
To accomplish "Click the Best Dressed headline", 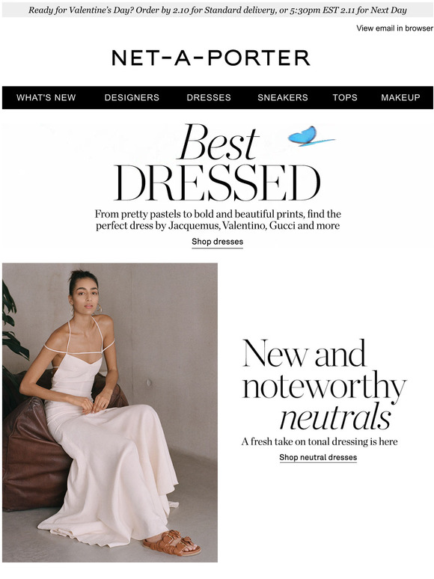I will pyautogui.click(x=216, y=162).
